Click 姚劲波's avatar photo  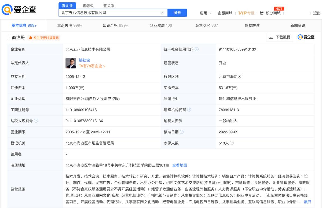click(x=71, y=63)
